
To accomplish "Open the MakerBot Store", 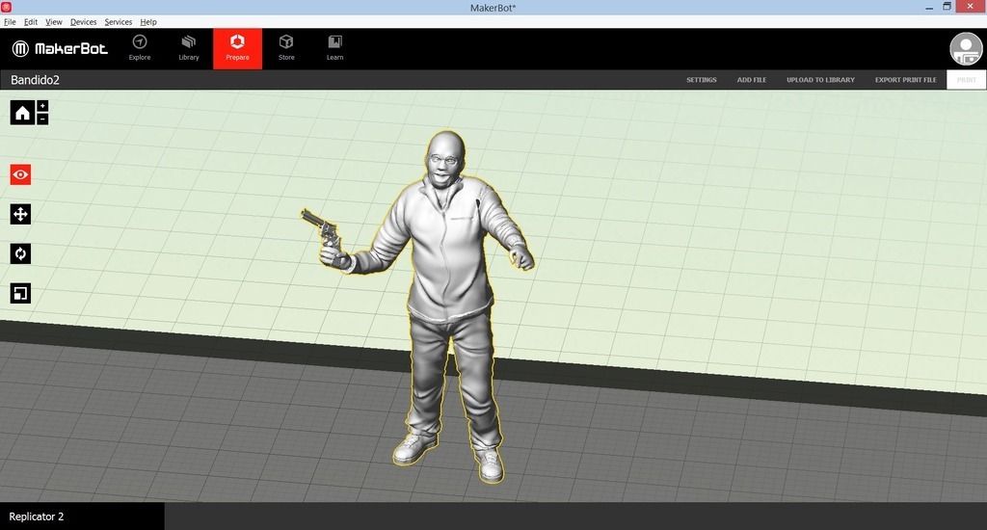I will click(286, 48).
